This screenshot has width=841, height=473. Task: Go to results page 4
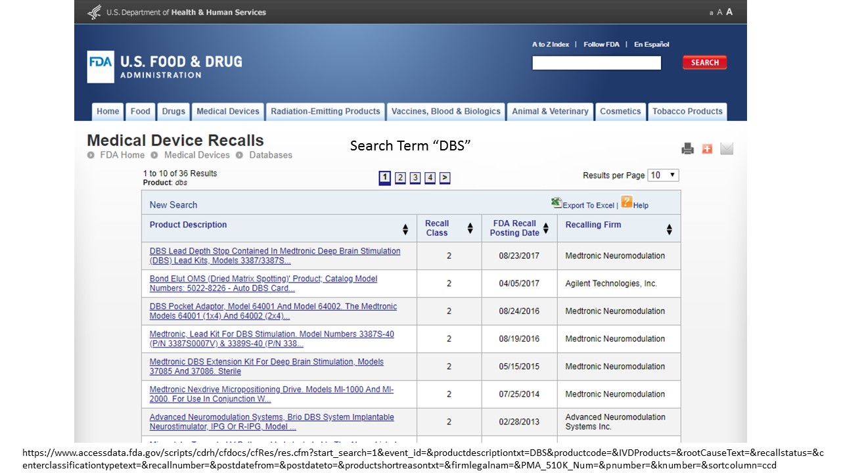[430, 177]
